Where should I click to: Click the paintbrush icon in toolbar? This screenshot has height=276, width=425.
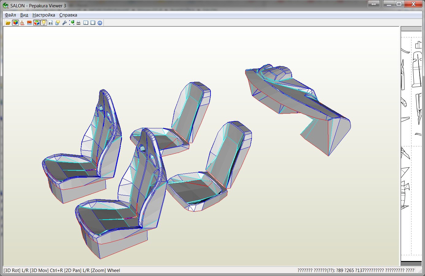[x=22, y=23]
